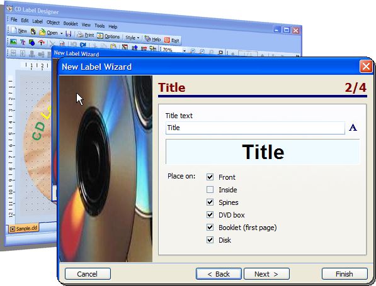Viewport: 376px width, 286px height.
Task: Open the 70% zoom level dropdown
Action: [184, 50]
